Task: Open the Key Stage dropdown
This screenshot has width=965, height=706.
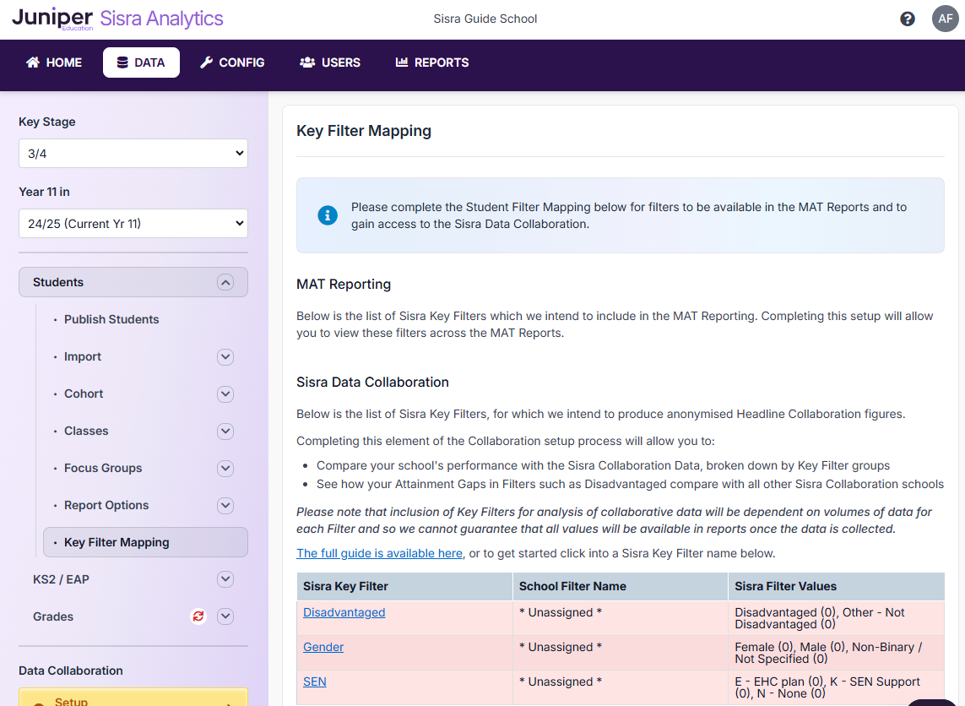Action: point(133,153)
